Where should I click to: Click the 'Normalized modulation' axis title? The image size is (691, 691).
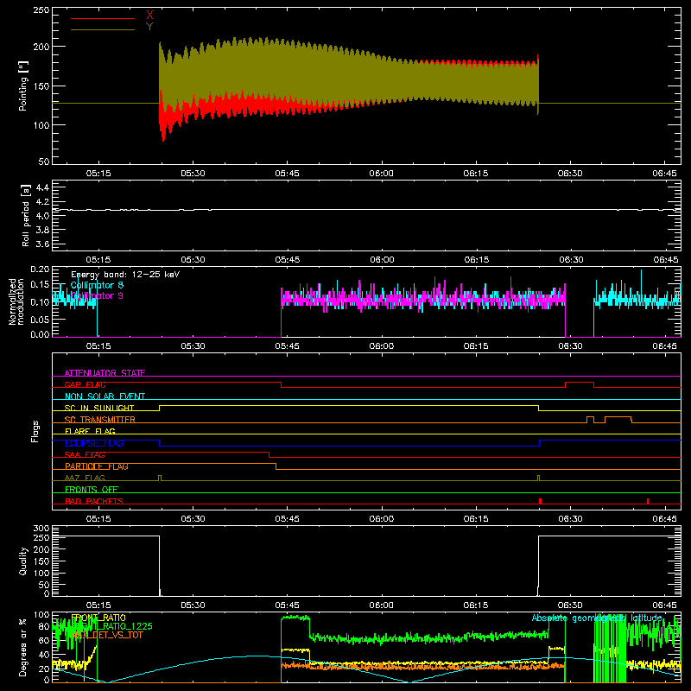coord(16,301)
